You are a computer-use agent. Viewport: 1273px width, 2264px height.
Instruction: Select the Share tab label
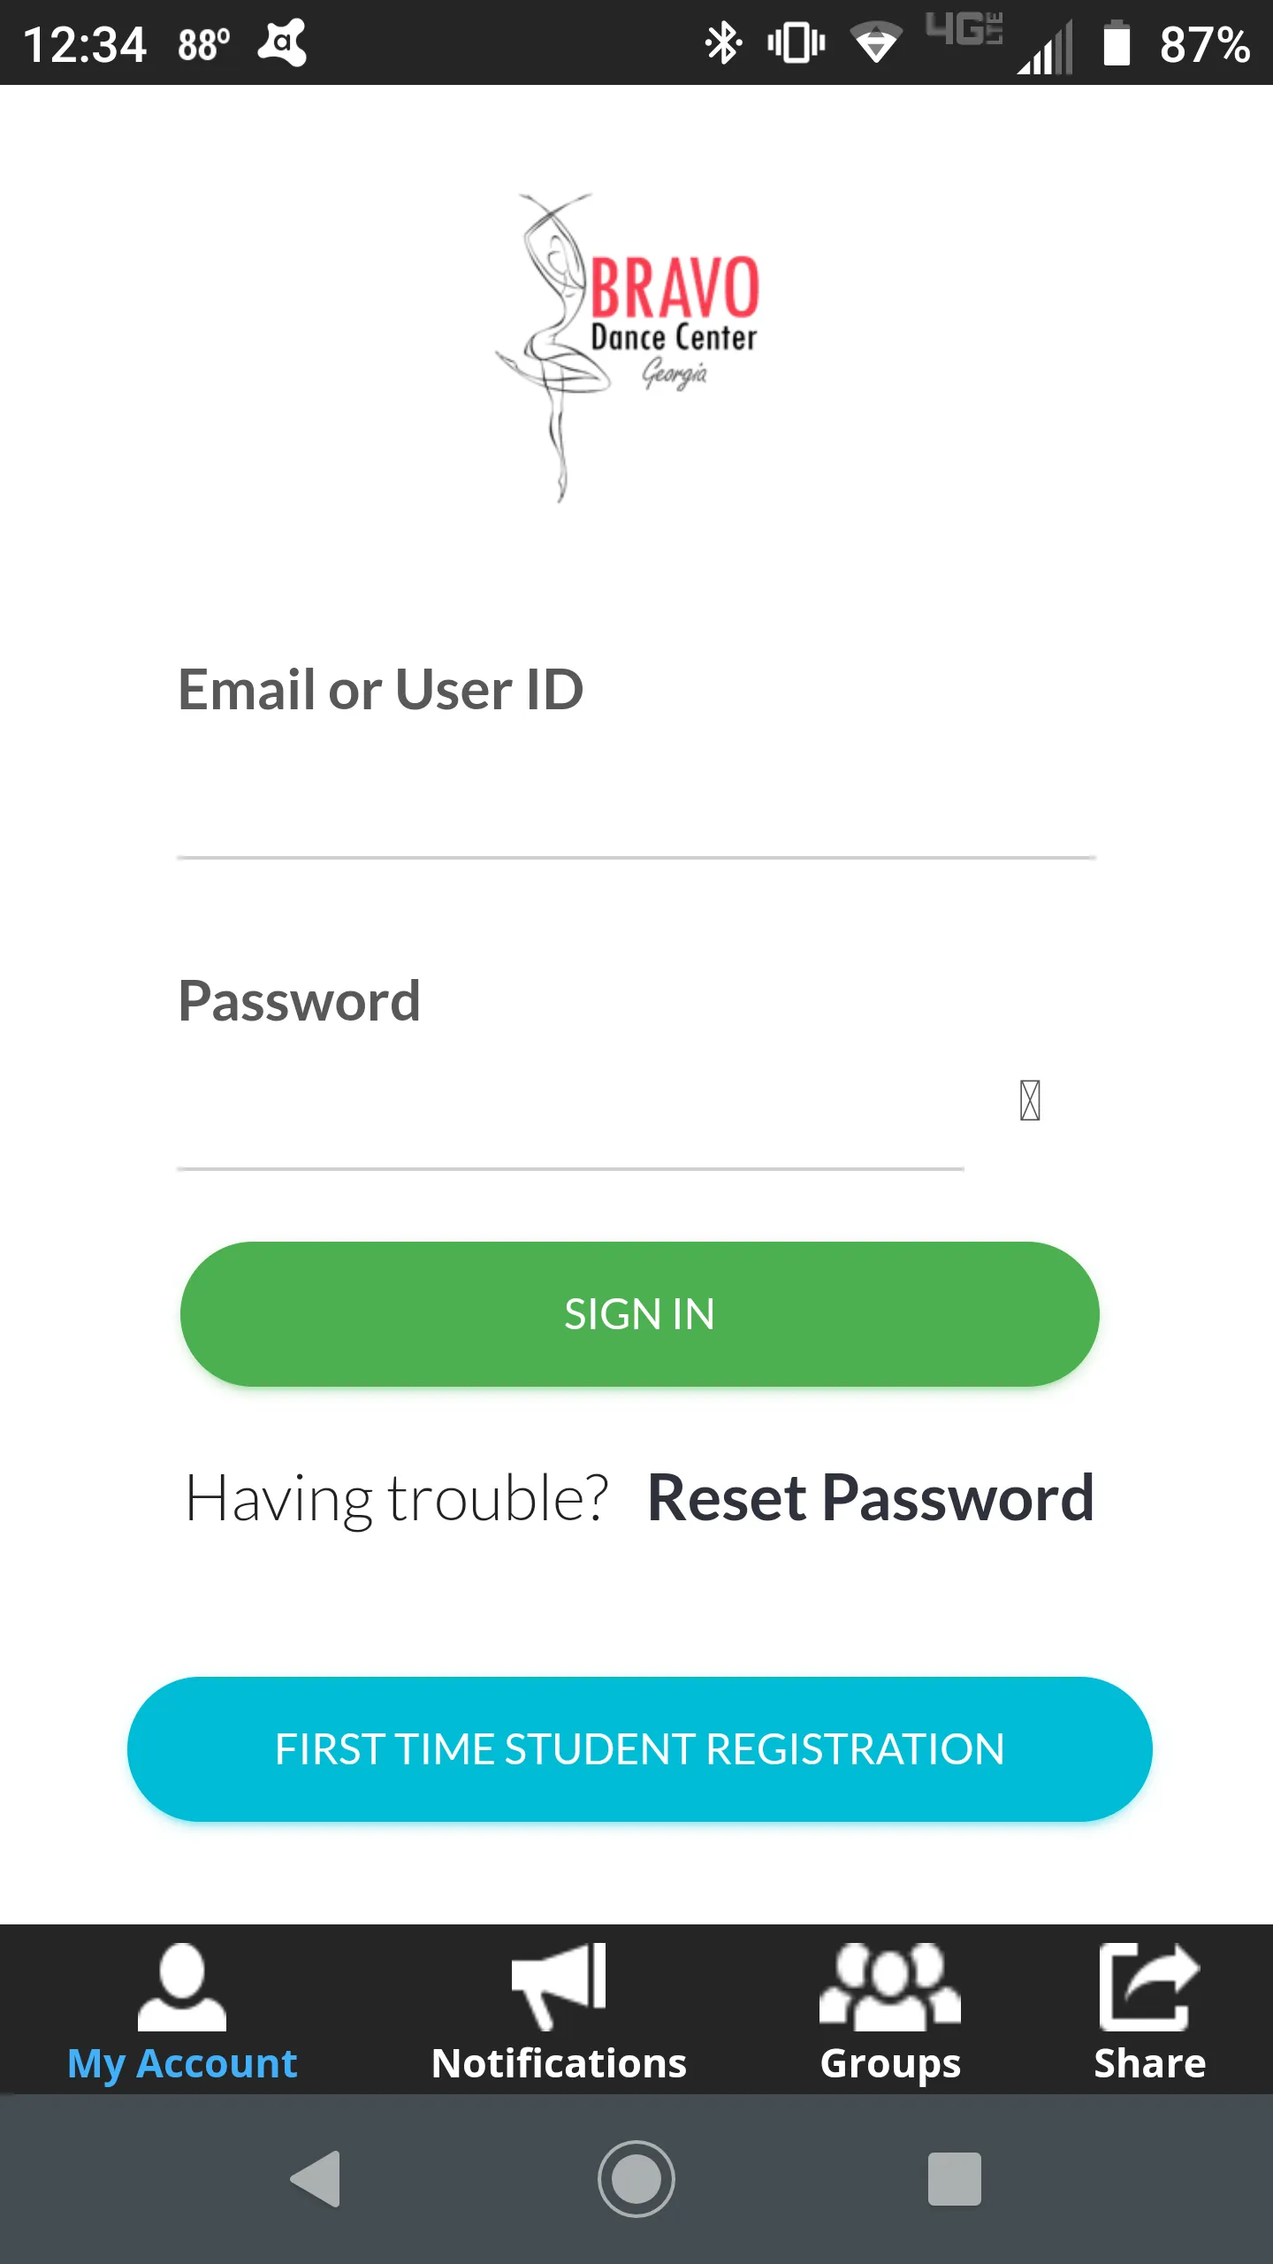pos(1149,2063)
